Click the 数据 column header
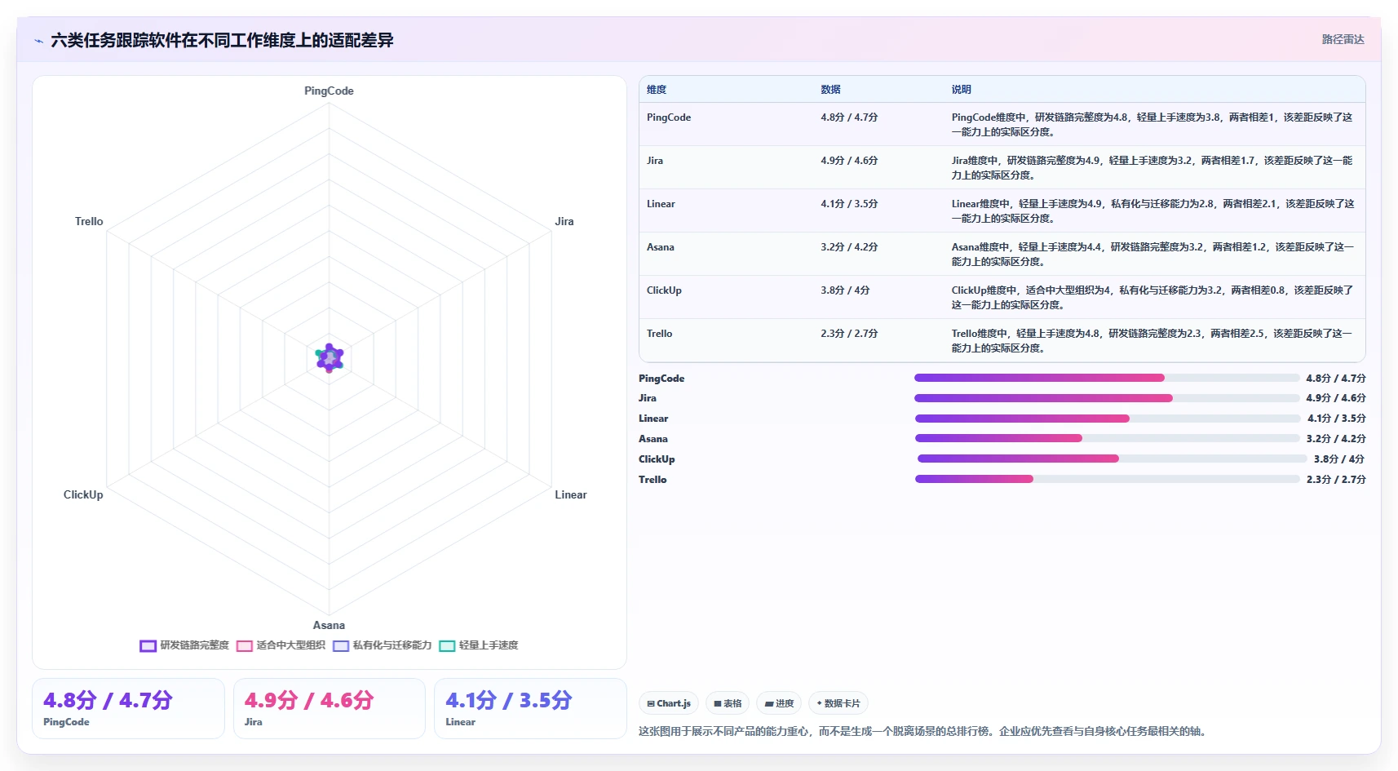This screenshot has height=771, width=1398. pos(830,90)
